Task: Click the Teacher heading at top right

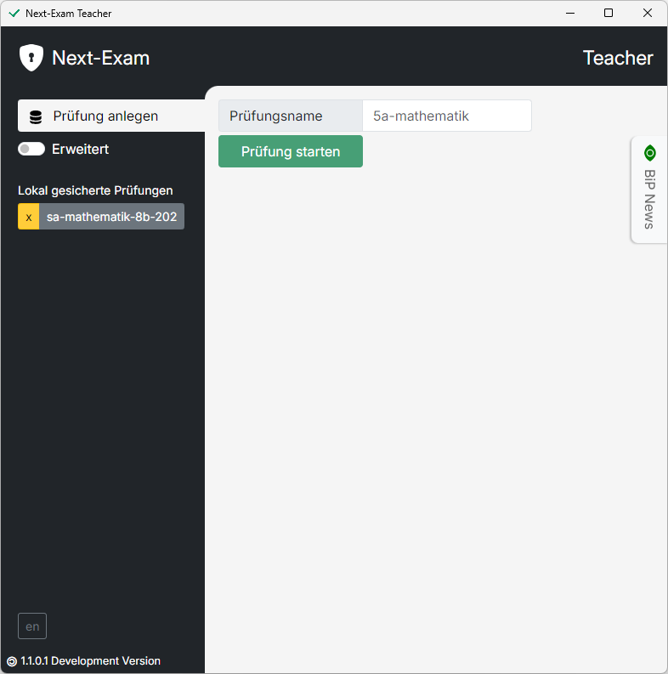Action: tap(618, 58)
